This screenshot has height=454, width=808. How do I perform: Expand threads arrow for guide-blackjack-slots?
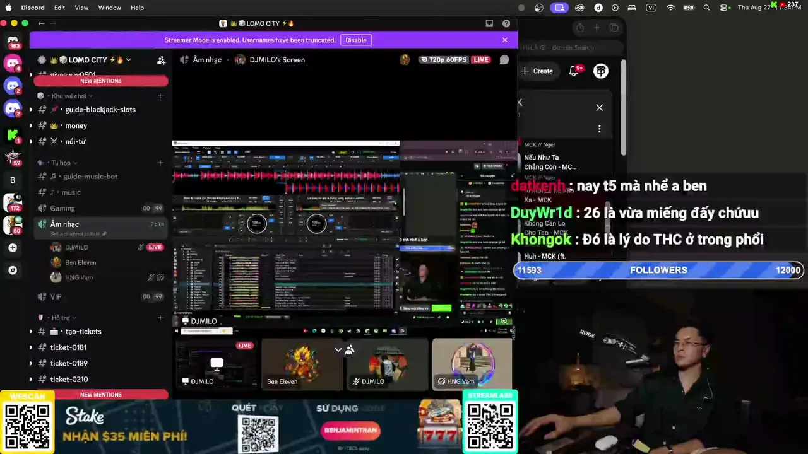coord(31,110)
